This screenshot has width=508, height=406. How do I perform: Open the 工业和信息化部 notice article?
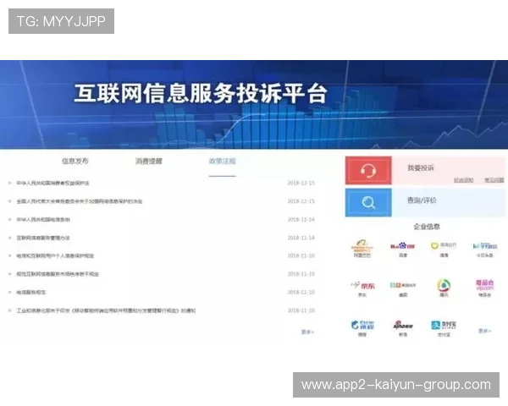click(x=106, y=310)
